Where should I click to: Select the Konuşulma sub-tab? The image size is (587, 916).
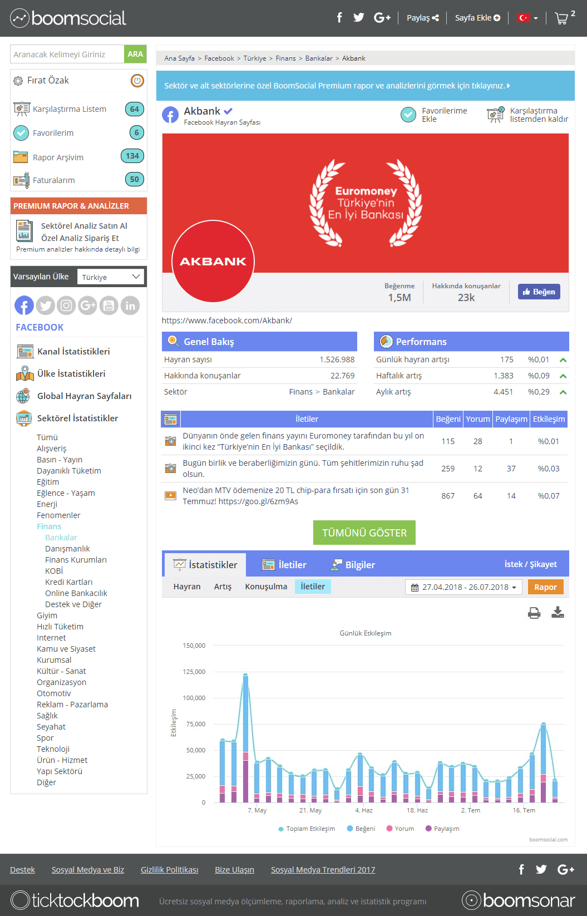point(266,587)
